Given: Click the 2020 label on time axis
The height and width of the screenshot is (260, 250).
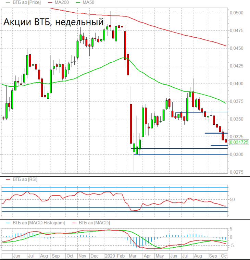Looking at the screenshot, I should click(110, 256).
